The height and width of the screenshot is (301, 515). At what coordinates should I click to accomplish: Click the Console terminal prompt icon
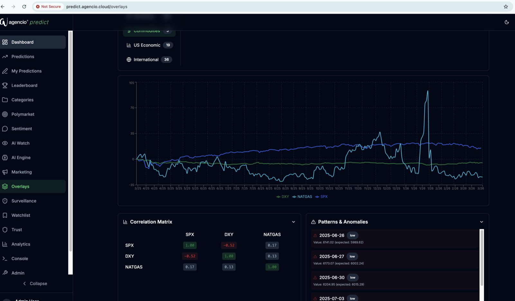5,259
